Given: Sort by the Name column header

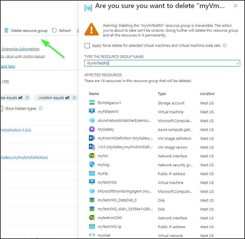Looking at the screenshot, I should 94,94.
